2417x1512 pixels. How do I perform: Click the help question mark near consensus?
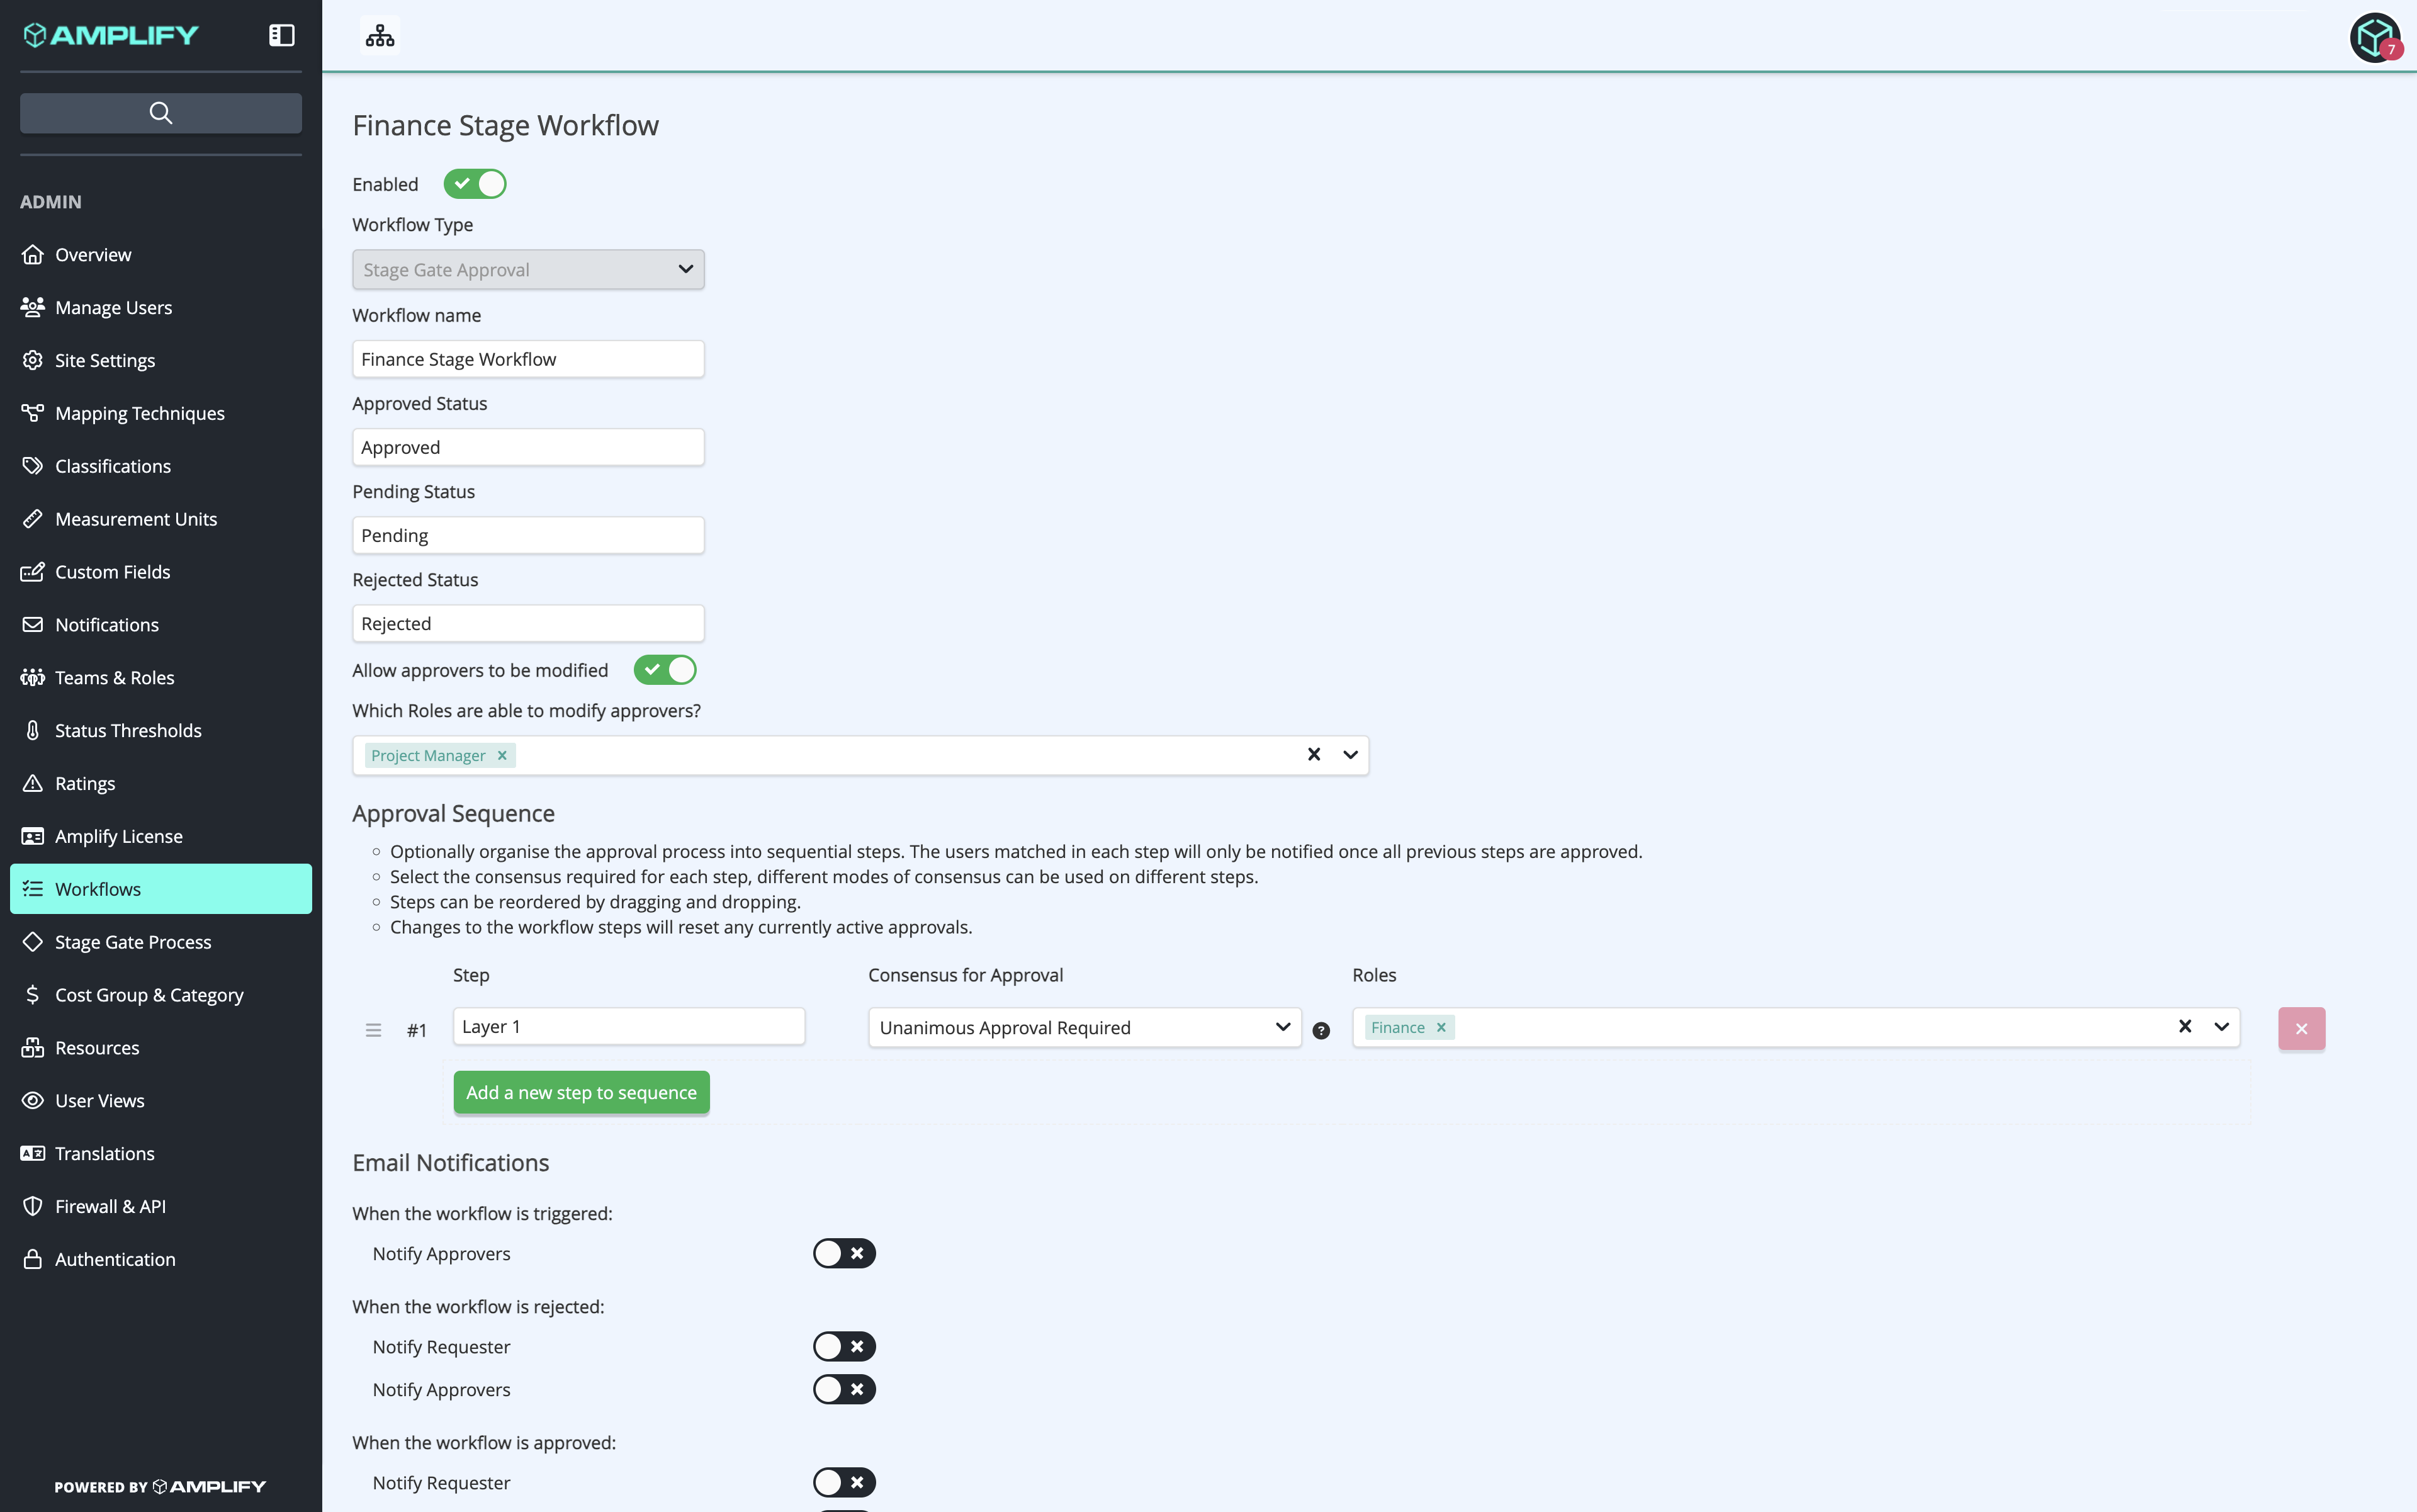pyautogui.click(x=1321, y=1031)
